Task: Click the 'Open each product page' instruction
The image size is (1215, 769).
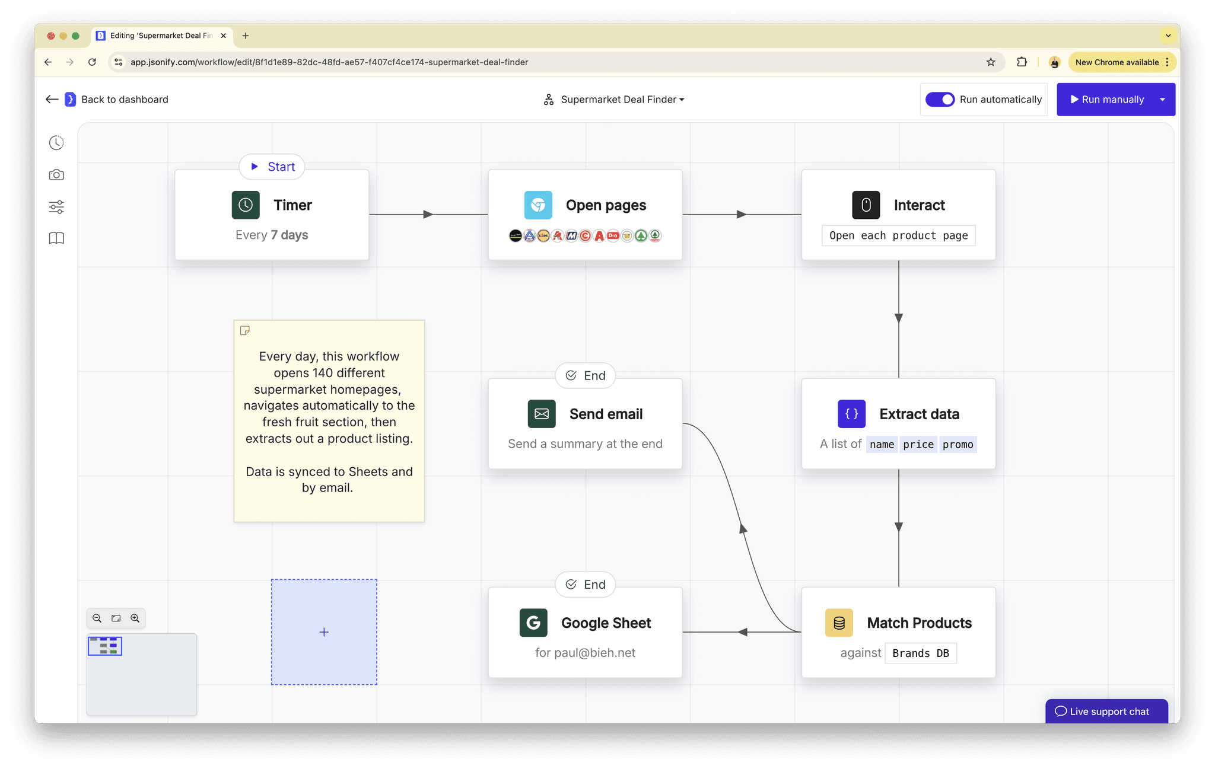Action: 898,235
